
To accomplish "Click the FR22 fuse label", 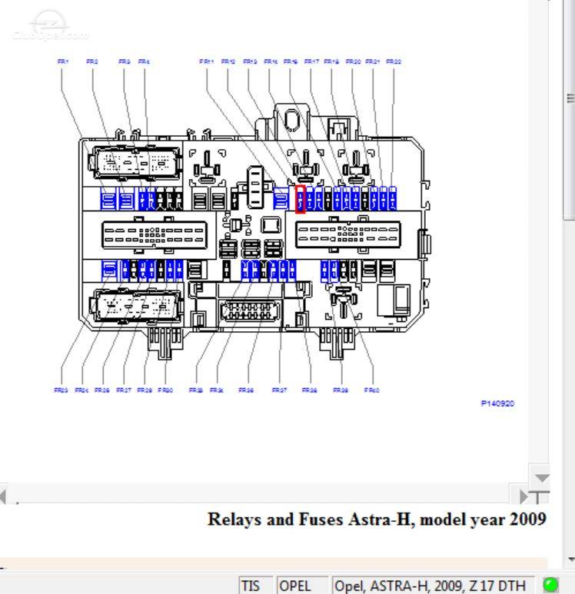I will pyautogui.click(x=394, y=61).
